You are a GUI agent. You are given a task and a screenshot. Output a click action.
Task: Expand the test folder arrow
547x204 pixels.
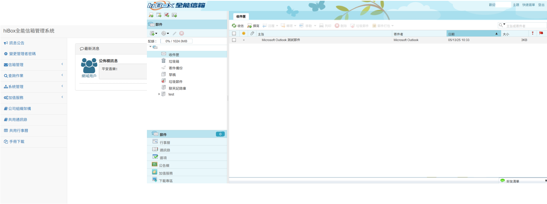pos(159,94)
